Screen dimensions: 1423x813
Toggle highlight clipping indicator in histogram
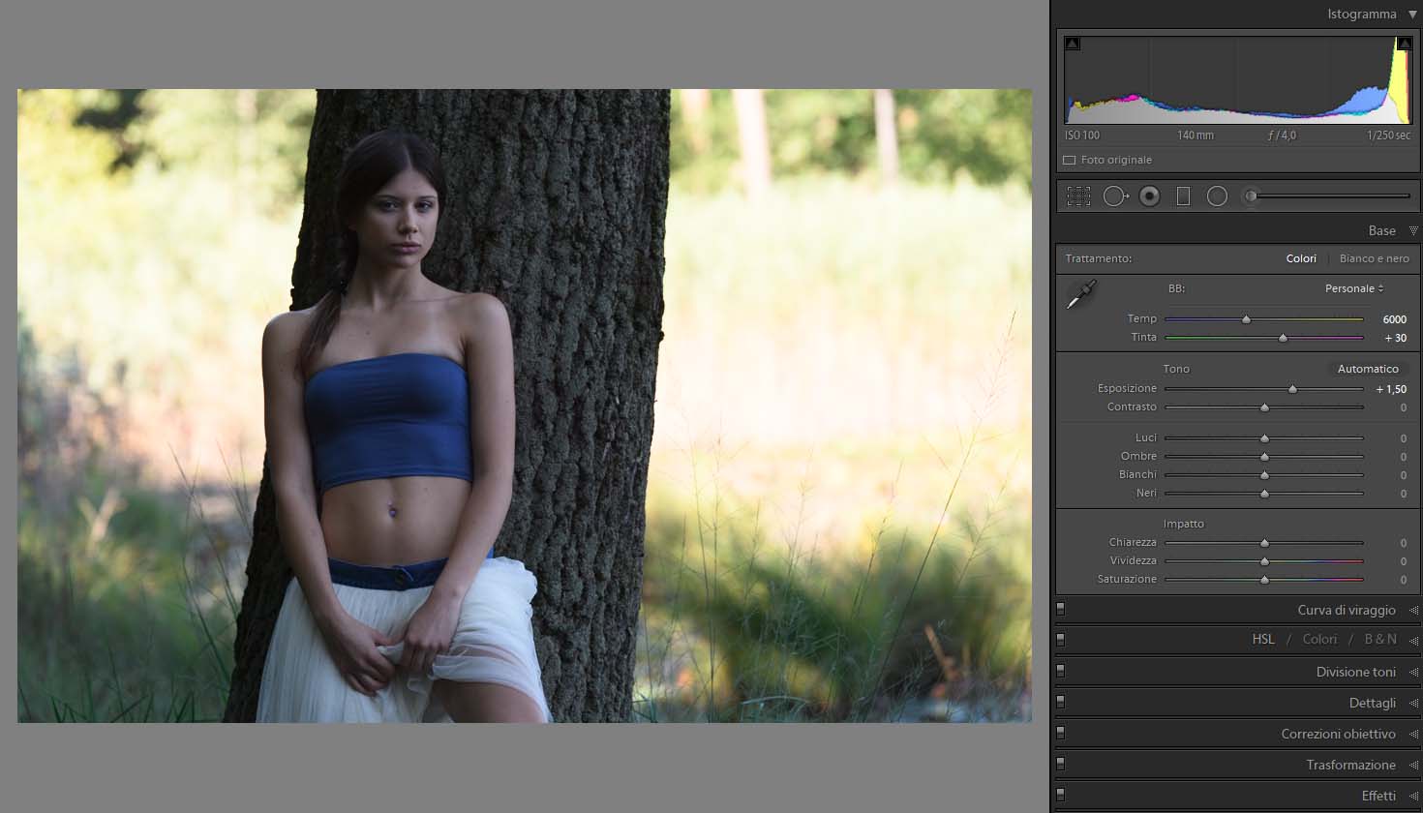tap(1404, 44)
